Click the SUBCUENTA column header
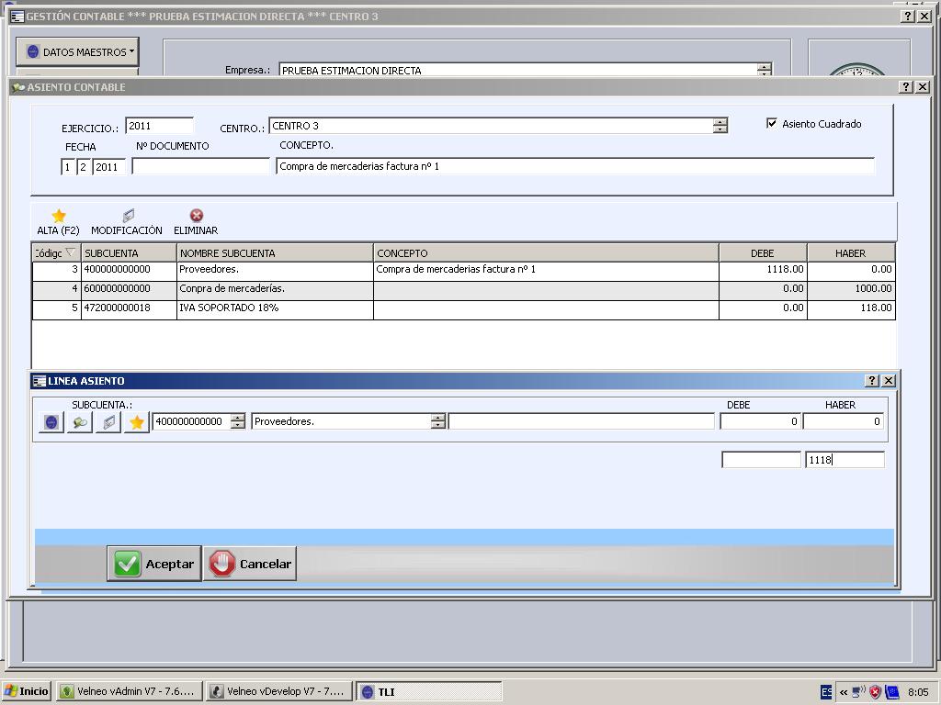The image size is (941, 705). coord(129,253)
